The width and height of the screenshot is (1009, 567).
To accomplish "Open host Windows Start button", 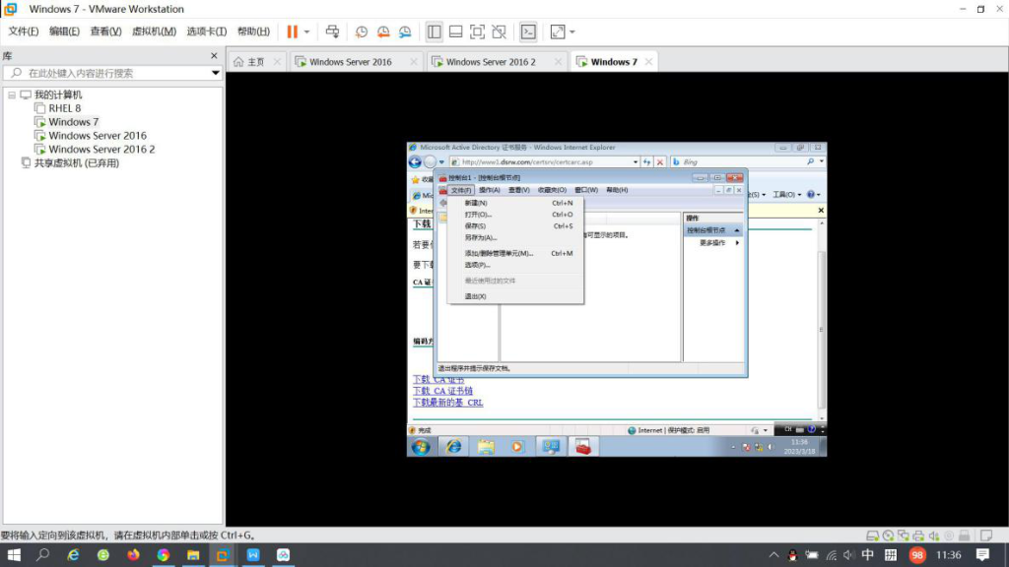I will (14, 555).
